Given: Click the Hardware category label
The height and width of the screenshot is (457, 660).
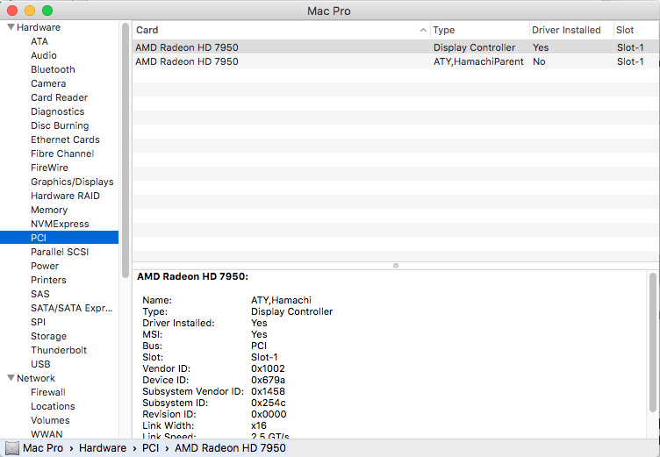Looking at the screenshot, I should (39, 27).
